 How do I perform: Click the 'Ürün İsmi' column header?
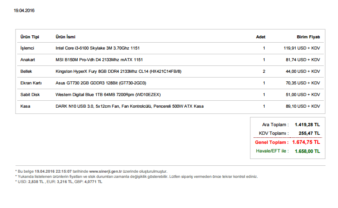[66, 37]
